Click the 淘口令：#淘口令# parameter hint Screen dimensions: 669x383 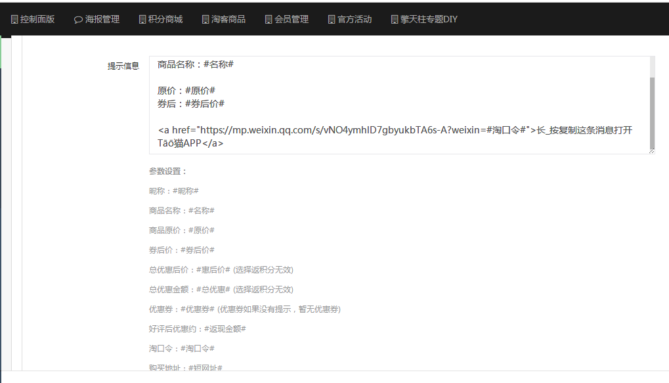pyautogui.click(x=182, y=348)
